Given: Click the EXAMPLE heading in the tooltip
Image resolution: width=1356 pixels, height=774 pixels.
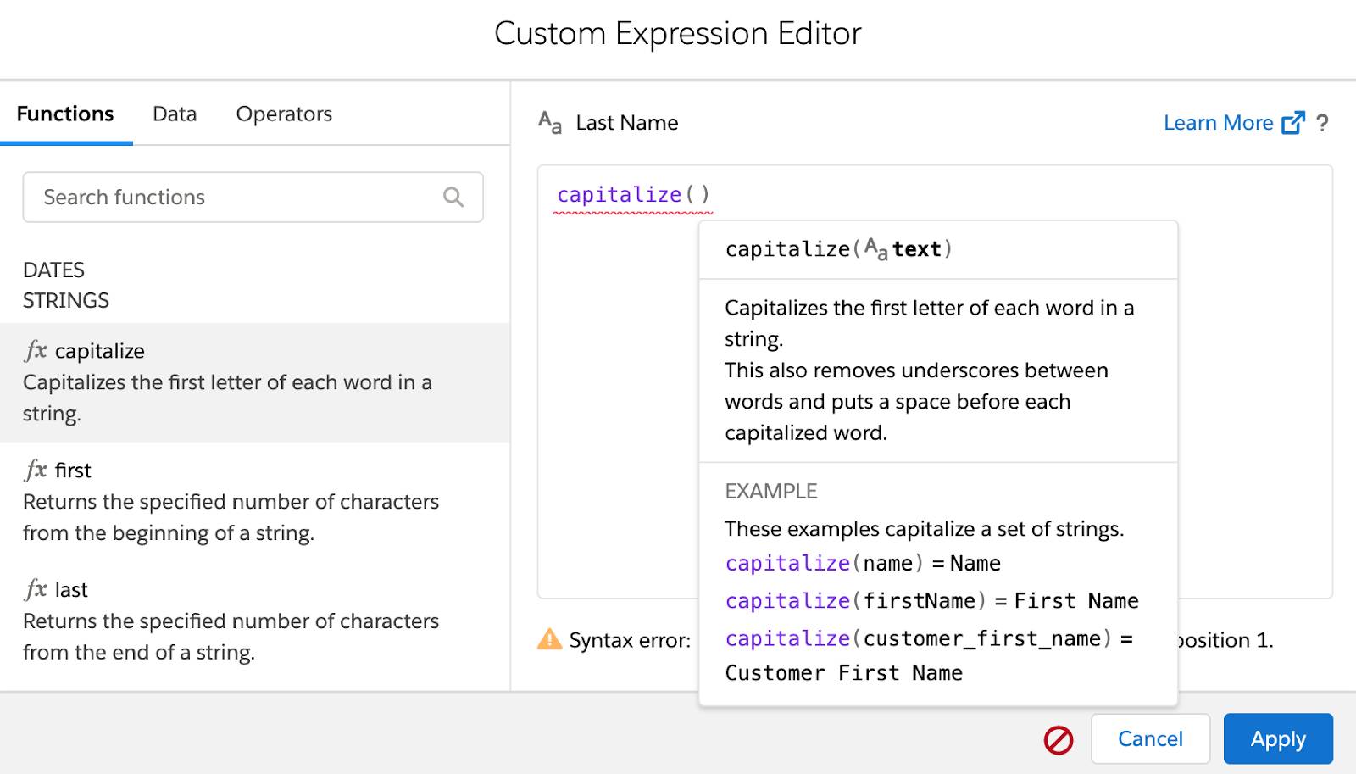Looking at the screenshot, I should (x=771, y=491).
